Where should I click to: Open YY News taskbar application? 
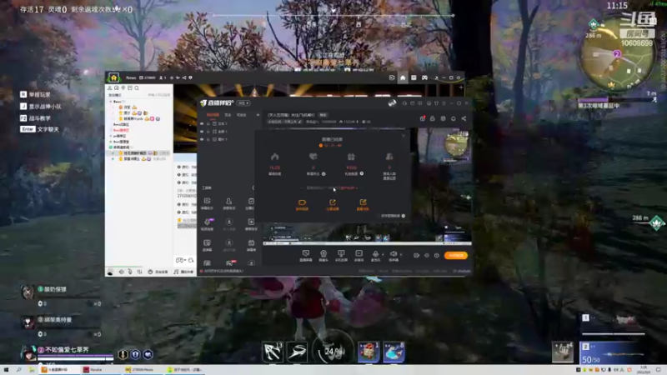(142, 370)
